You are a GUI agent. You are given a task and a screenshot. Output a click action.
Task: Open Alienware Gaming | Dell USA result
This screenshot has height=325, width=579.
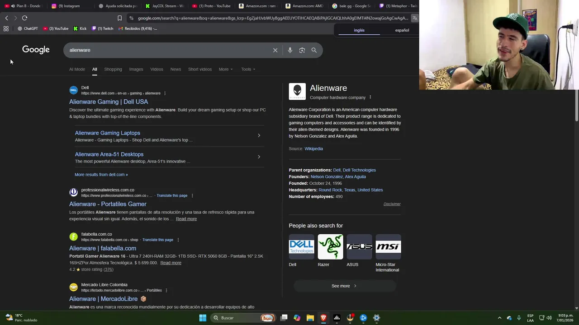pyautogui.click(x=109, y=102)
